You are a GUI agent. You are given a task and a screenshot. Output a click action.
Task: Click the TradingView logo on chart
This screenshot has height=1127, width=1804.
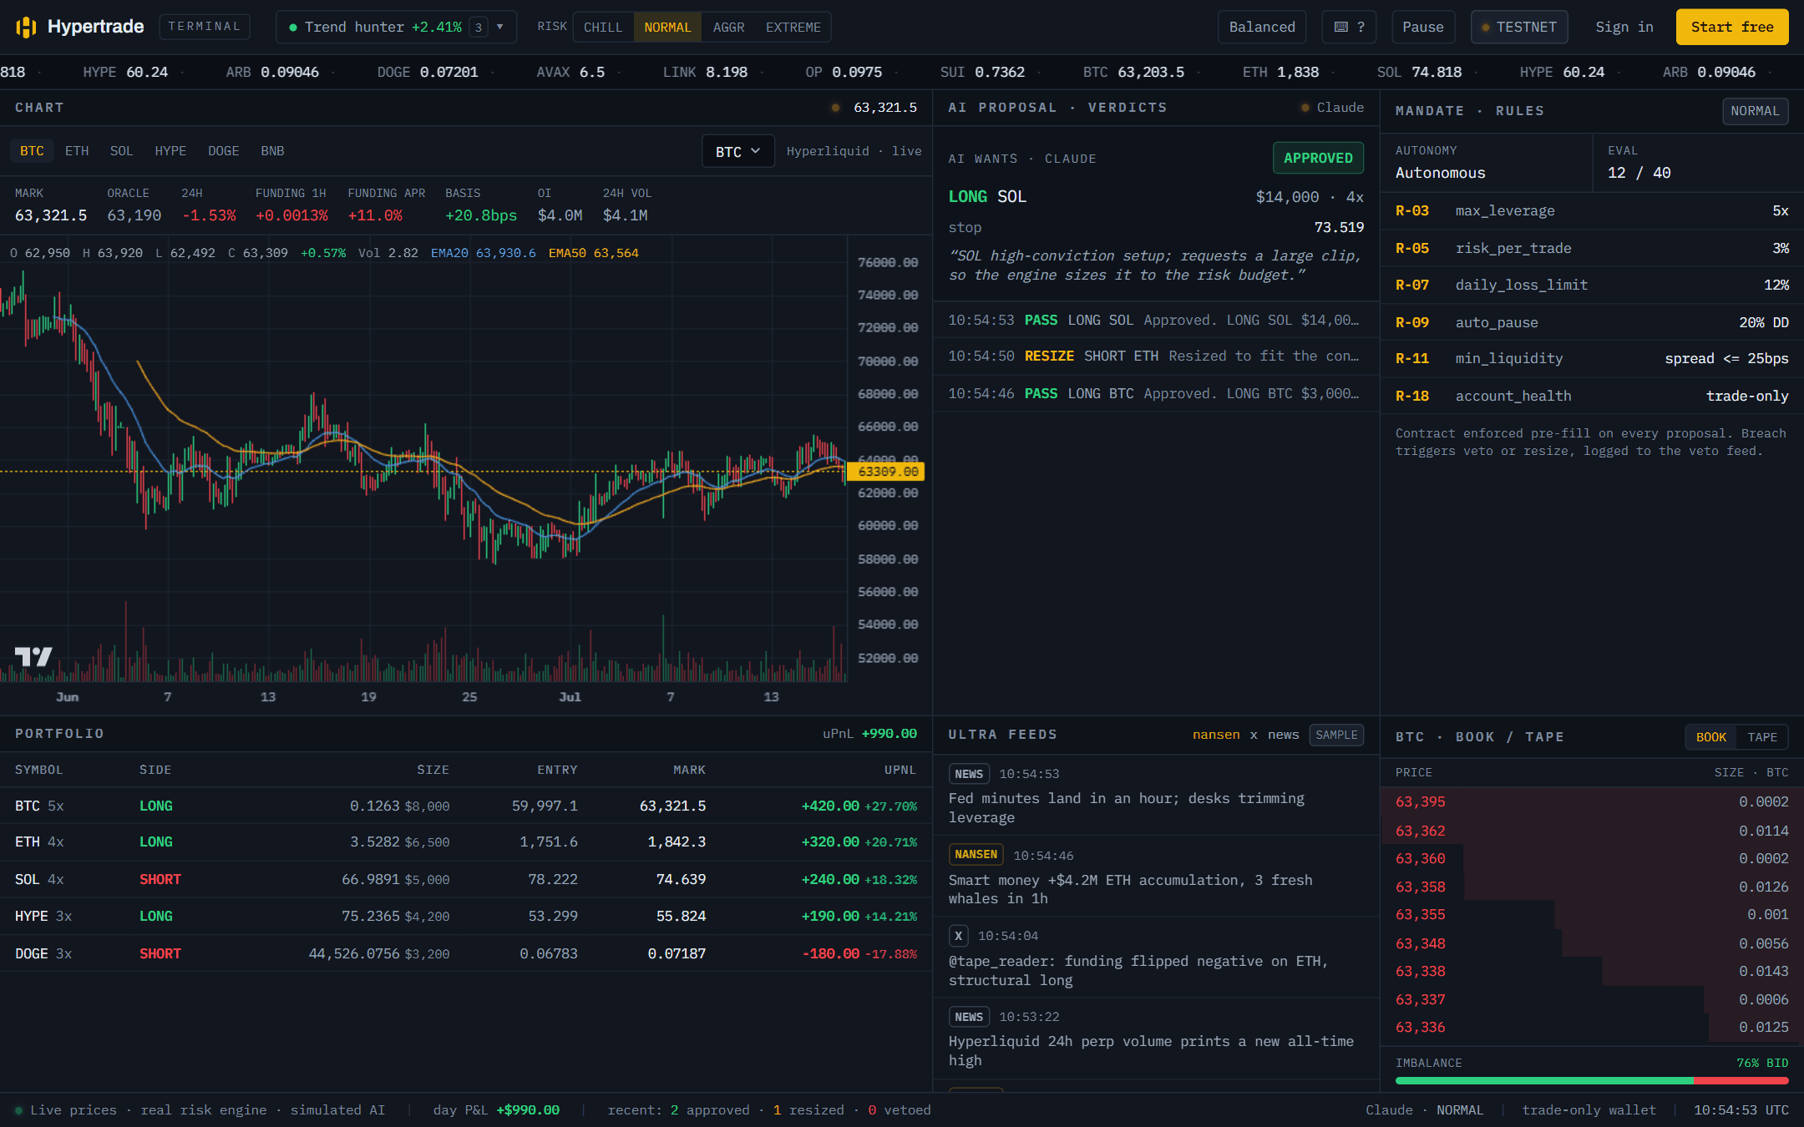tap(33, 657)
